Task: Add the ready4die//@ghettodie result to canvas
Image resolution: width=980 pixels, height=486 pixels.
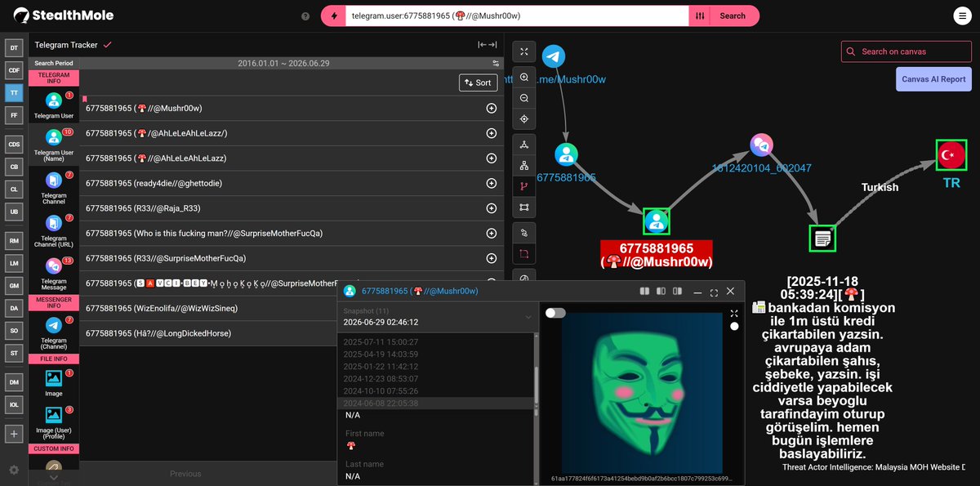Action: coord(492,183)
